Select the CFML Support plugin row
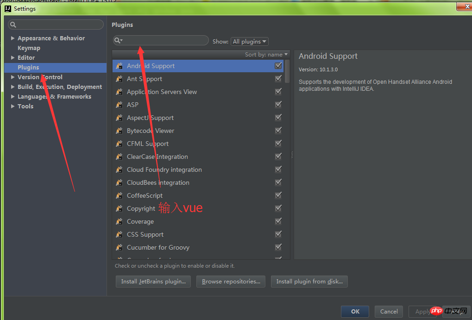Screen dimensions: 472x320 point(198,144)
